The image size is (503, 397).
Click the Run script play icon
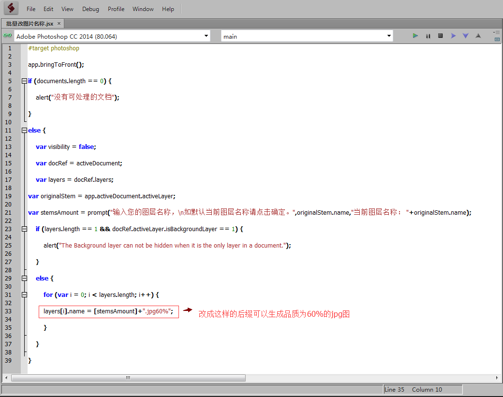tap(415, 36)
